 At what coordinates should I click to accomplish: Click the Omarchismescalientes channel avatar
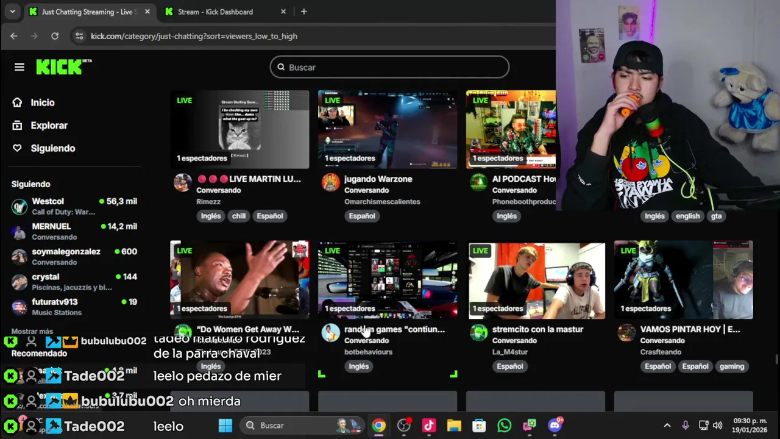331,182
